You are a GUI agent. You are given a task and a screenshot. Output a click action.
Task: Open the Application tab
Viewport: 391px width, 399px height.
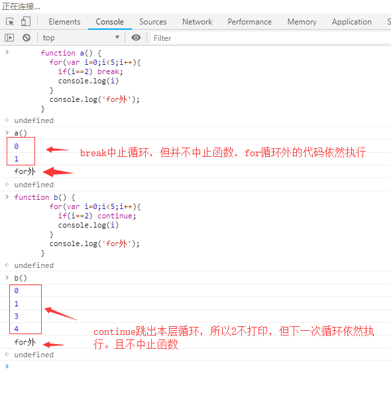(x=352, y=22)
